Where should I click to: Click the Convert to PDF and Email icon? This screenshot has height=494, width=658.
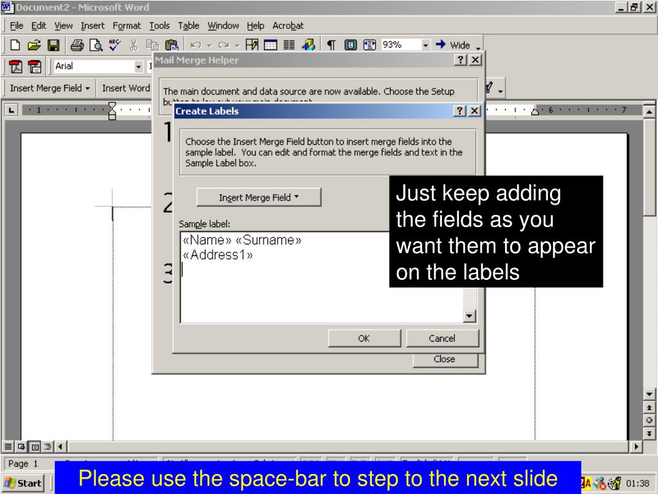coord(35,66)
